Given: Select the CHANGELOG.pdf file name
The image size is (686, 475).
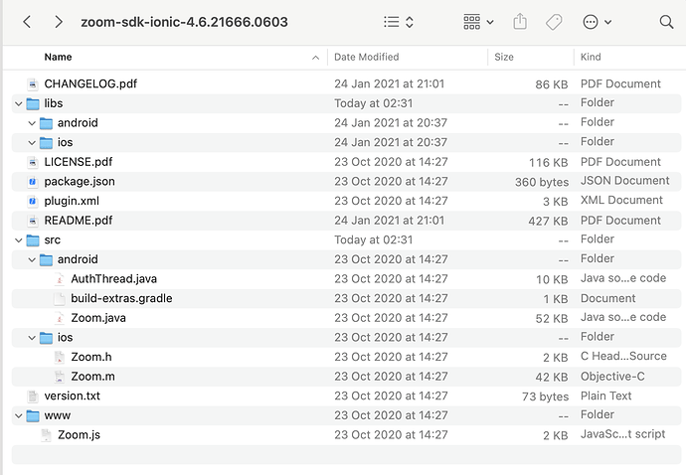Looking at the screenshot, I should 90,83.
